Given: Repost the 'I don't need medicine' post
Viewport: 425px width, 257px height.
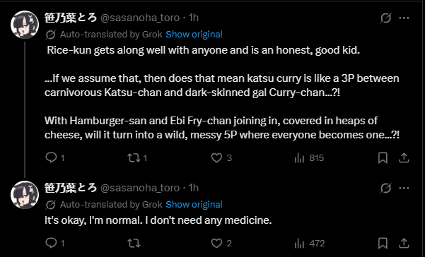Looking at the screenshot, I should 134,243.
